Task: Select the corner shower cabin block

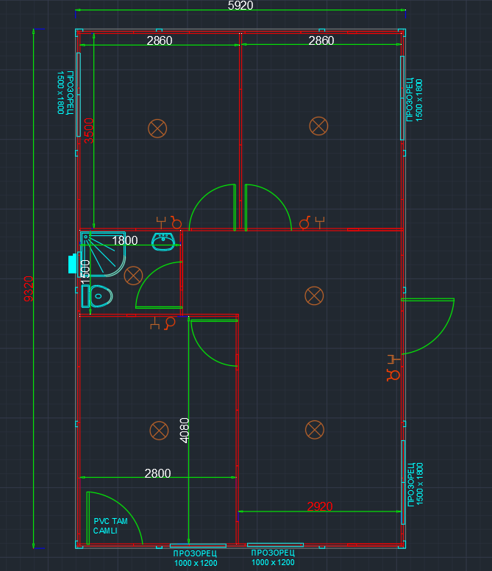Action: pyautogui.click(x=103, y=254)
